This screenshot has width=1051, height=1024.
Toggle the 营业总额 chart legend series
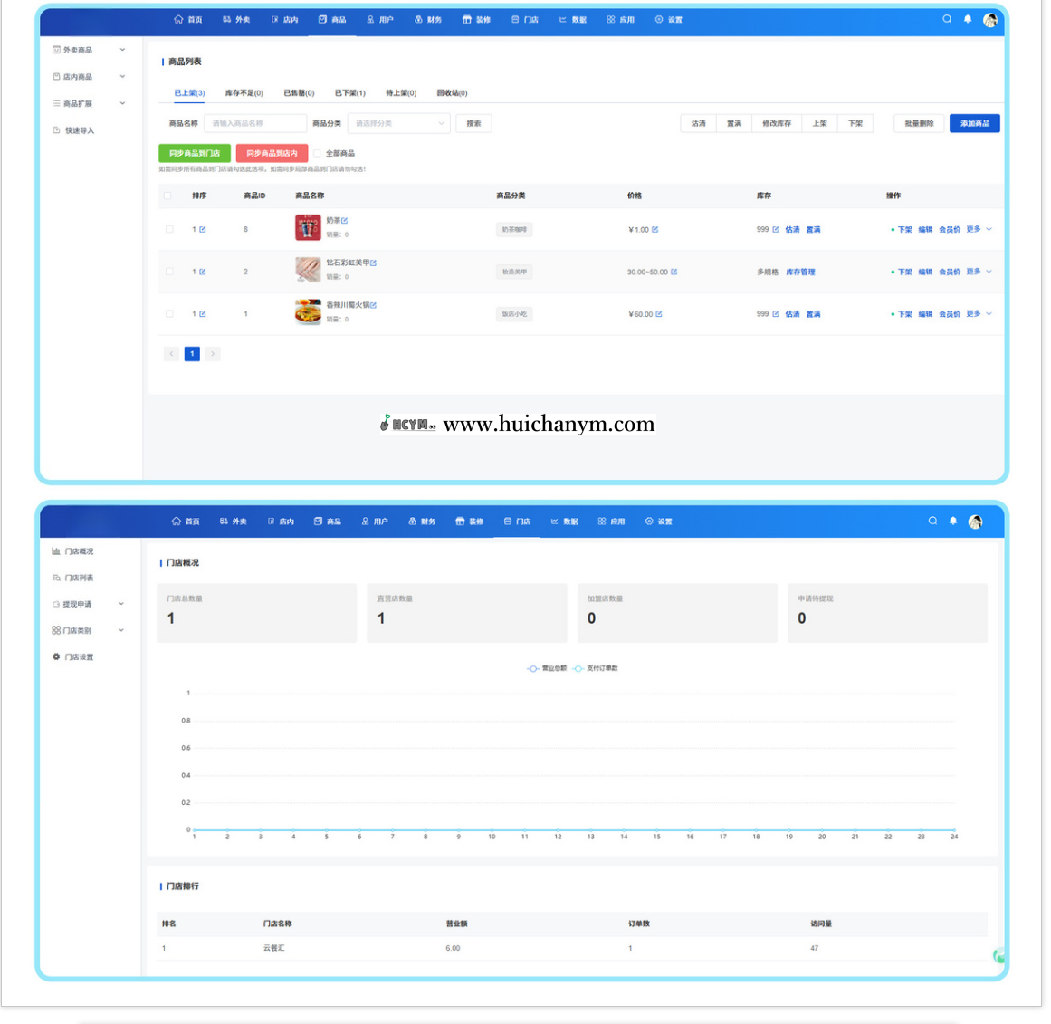click(547, 668)
